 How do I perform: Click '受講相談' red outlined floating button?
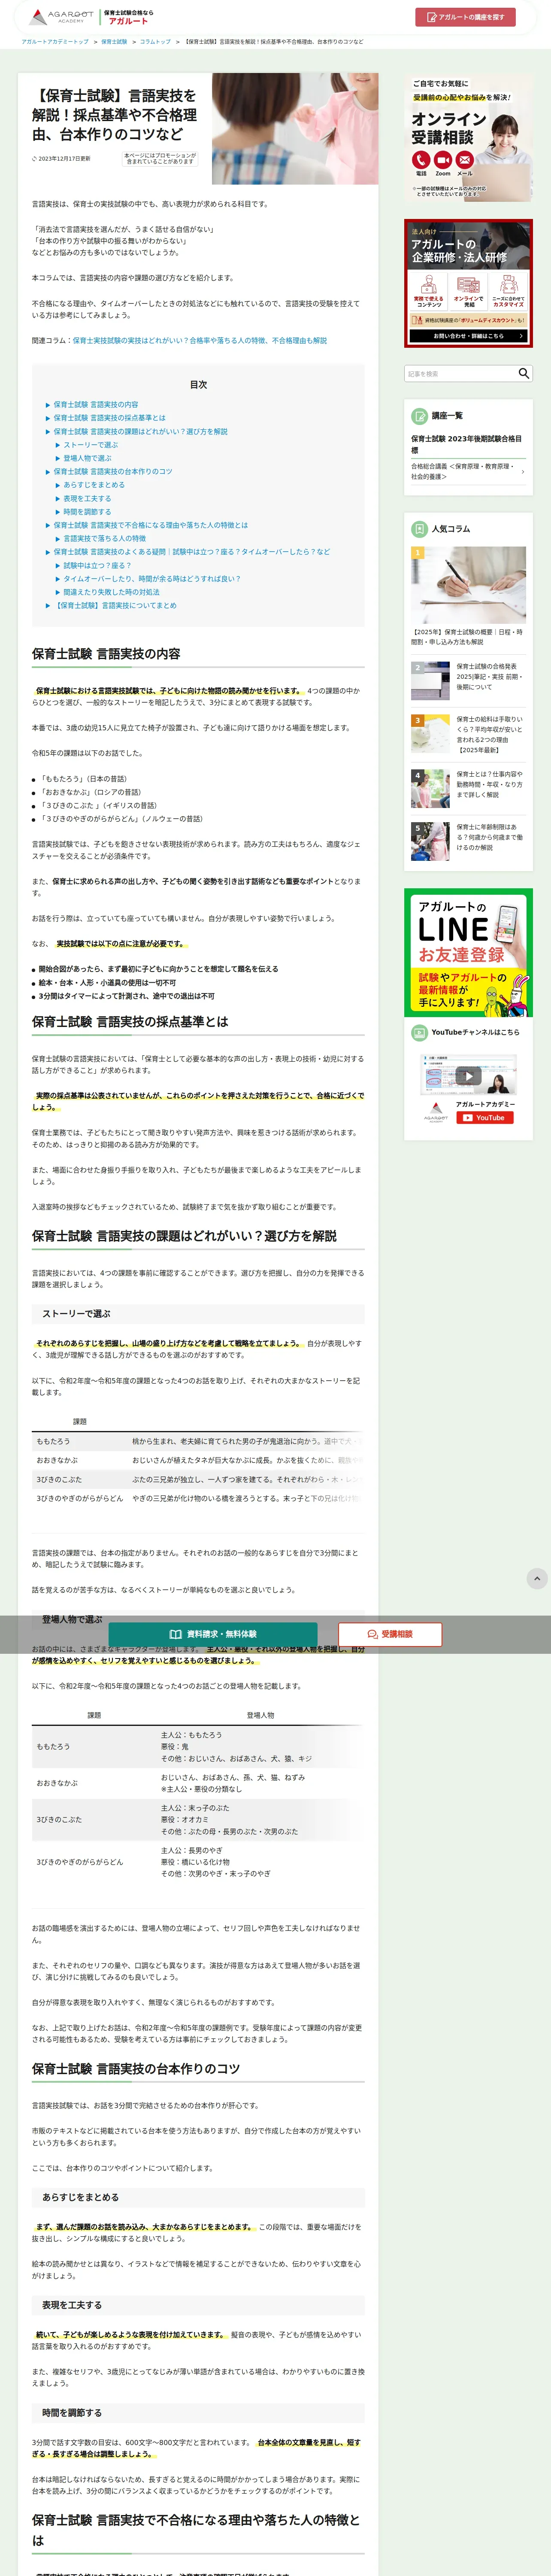coord(390,1634)
